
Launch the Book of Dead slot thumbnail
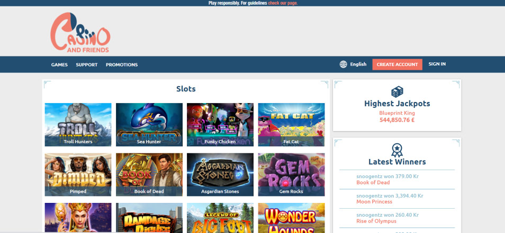149,174
